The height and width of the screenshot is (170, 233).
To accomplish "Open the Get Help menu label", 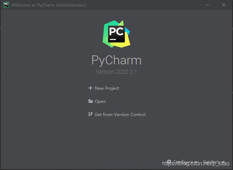I will click(x=211, y=162).
